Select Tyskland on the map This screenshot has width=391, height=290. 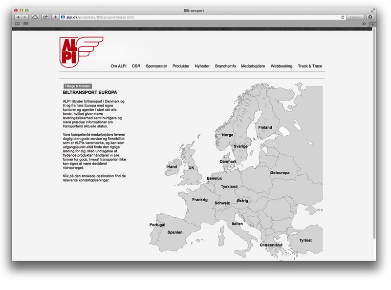point(229,186)
